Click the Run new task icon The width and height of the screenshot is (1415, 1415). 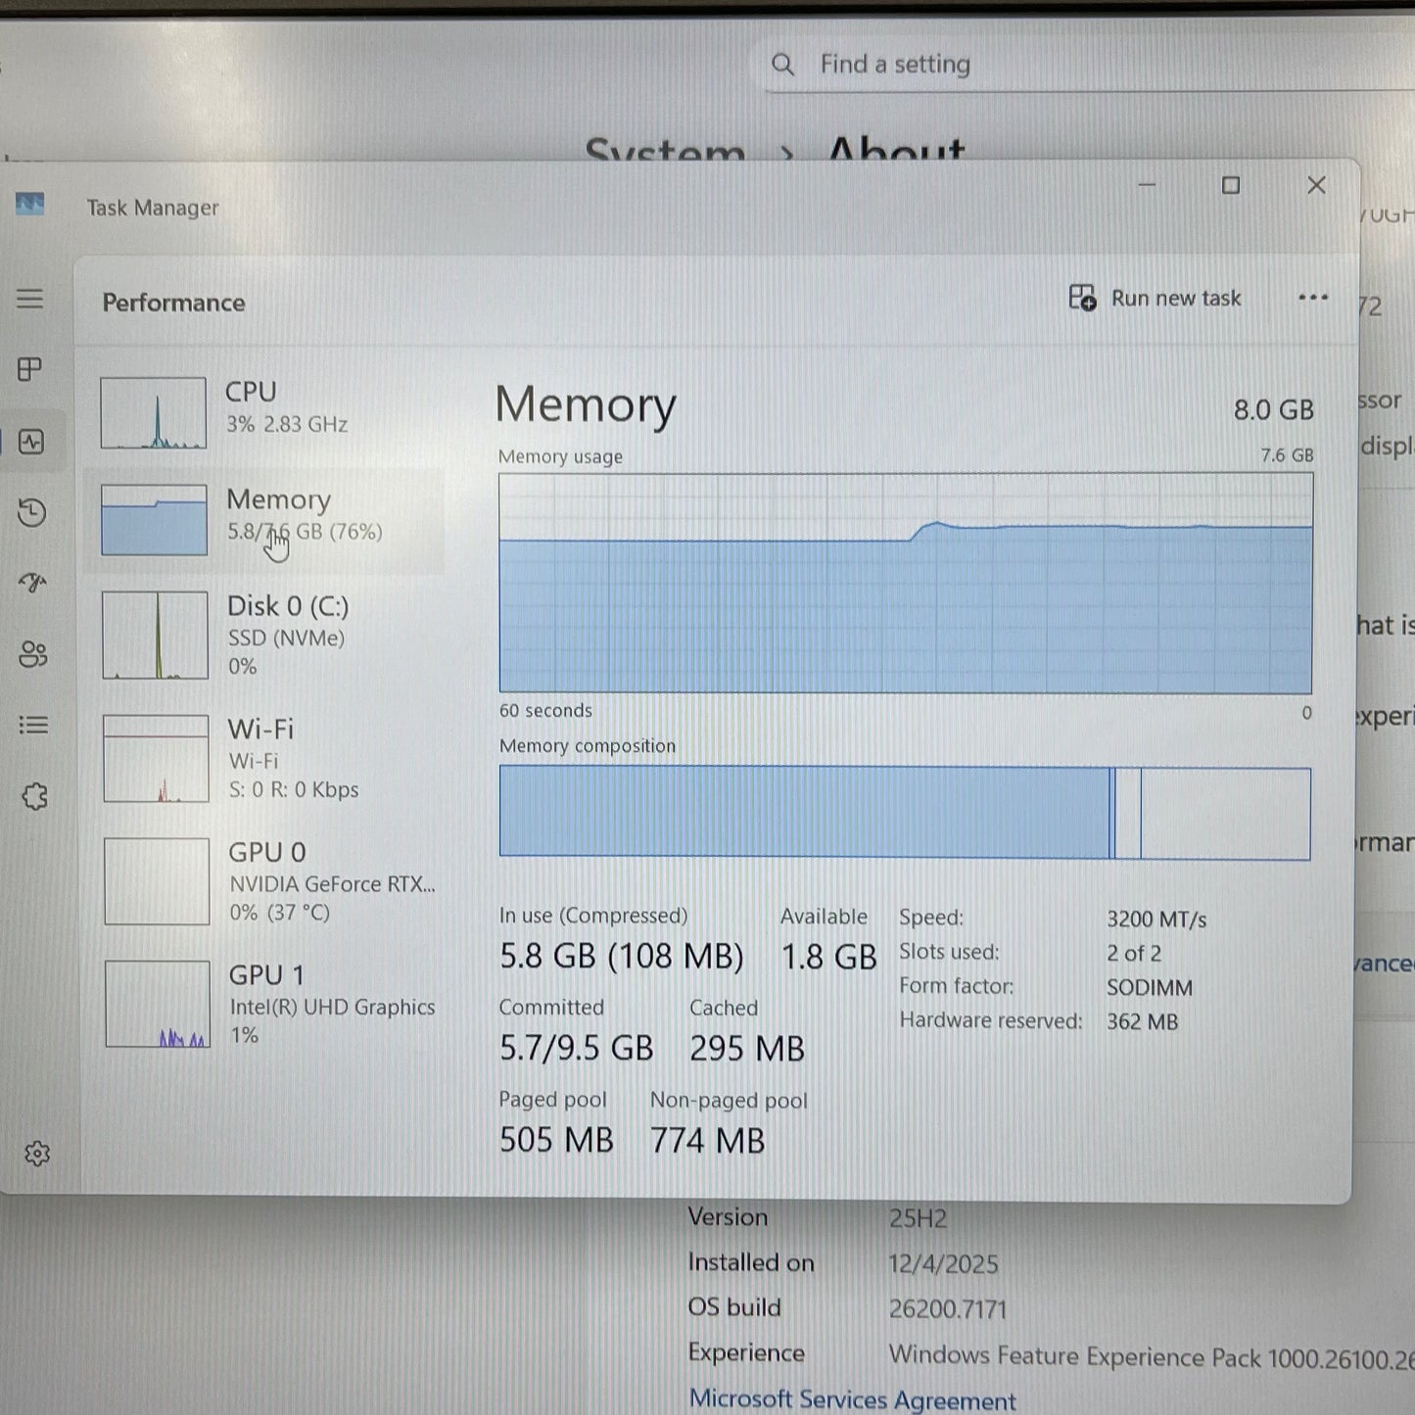(x=1081, y=298)
